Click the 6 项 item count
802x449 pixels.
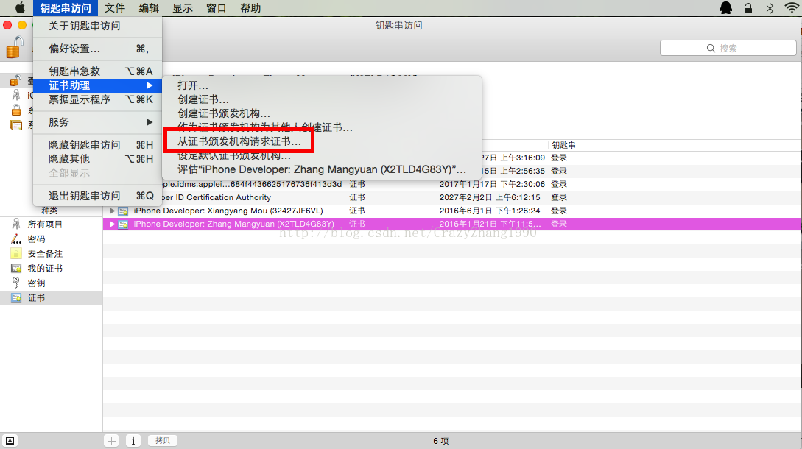click(x=441, y=441)
